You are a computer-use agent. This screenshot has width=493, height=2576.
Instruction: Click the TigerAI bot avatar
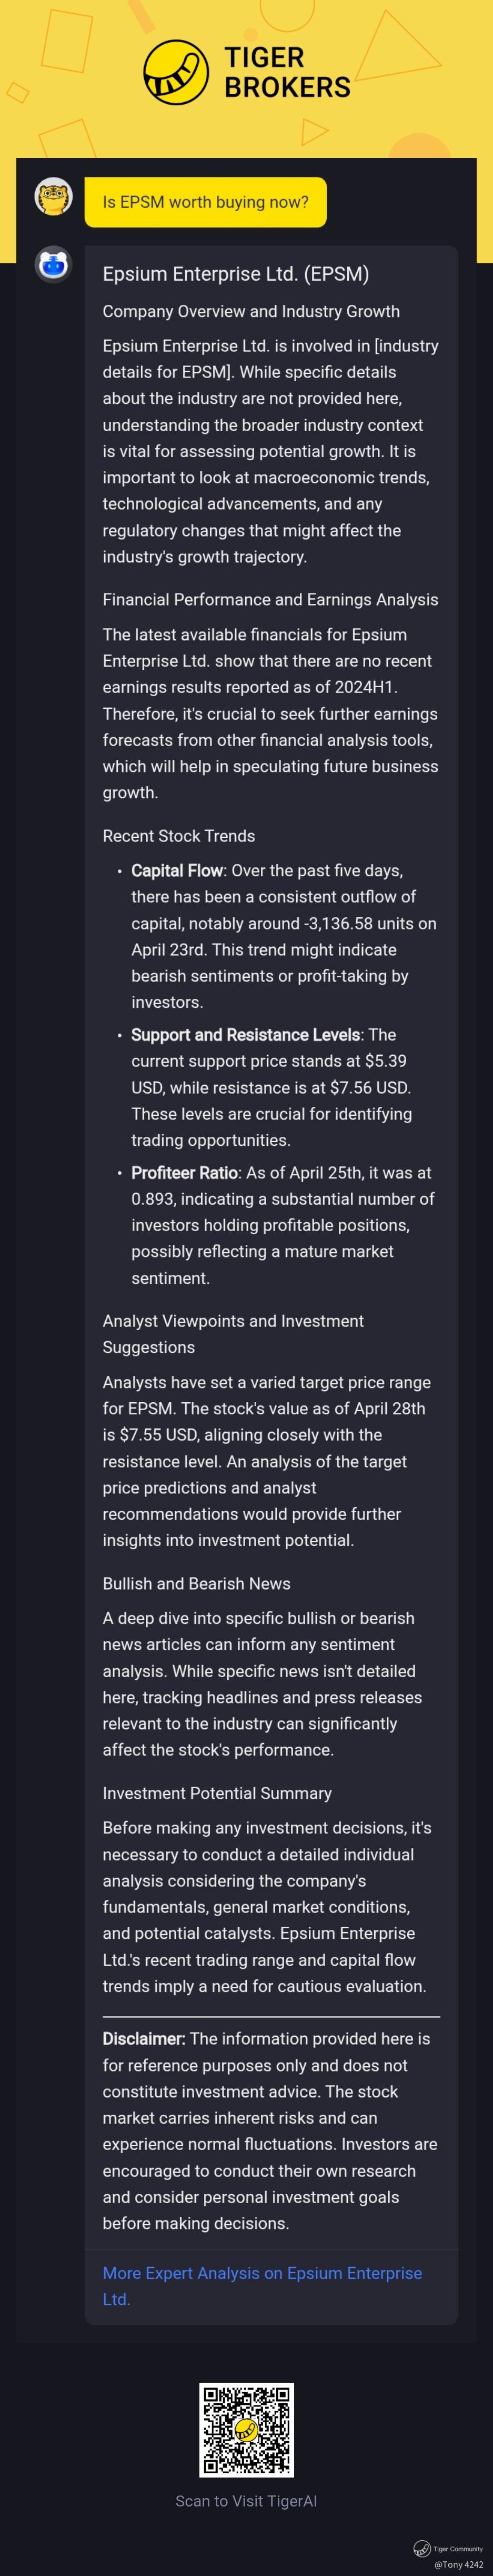click(x=53, y=265)
